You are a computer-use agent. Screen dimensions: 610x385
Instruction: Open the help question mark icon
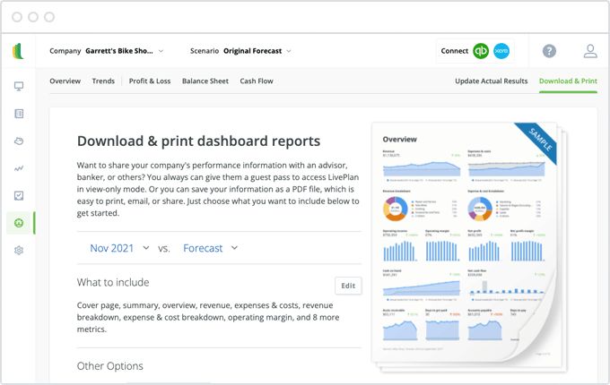click(549, 51)
